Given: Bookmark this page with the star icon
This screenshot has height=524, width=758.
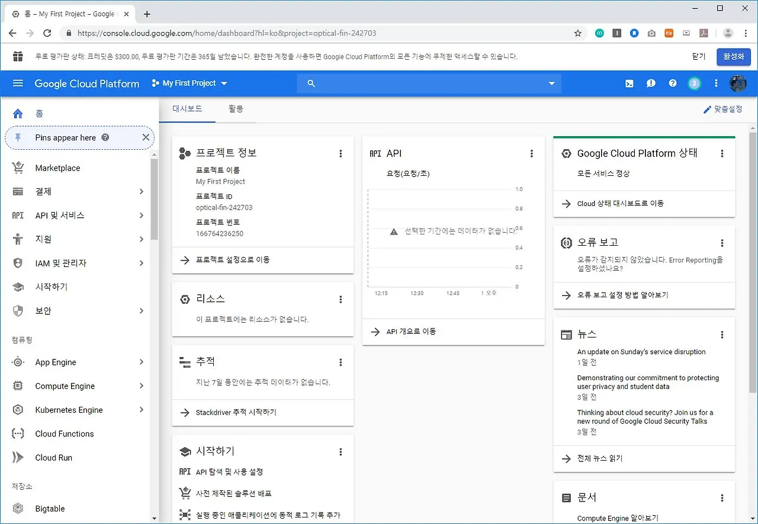Looking at the screenshot, I should tap(578, 33).
